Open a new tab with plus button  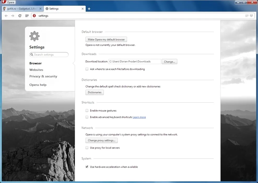click(x=89, y=9)
